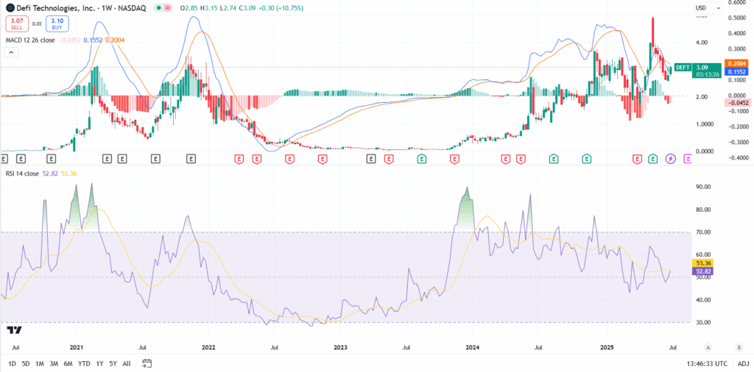Click the −0.4000 MACD axis level
754x372 pixels.
(x=737, y=158)
